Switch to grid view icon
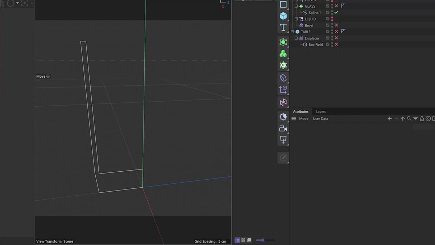Viewport: 435px width, 245px height. (243, 240)
